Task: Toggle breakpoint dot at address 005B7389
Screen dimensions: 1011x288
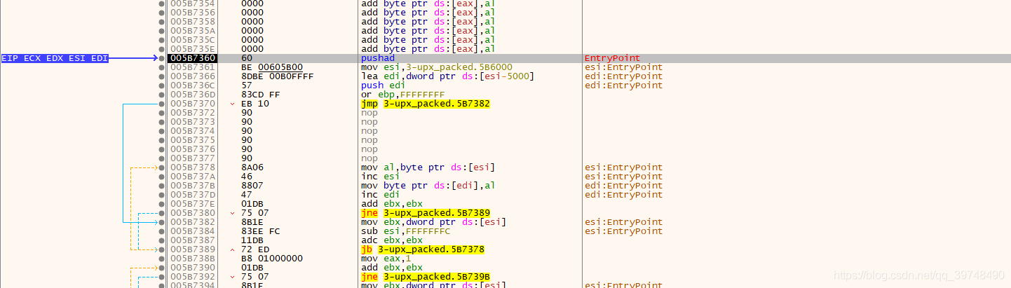Action: [163, 249]
